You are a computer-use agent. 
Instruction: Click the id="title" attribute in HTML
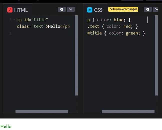pyautogui.click(x=36, y=20)
